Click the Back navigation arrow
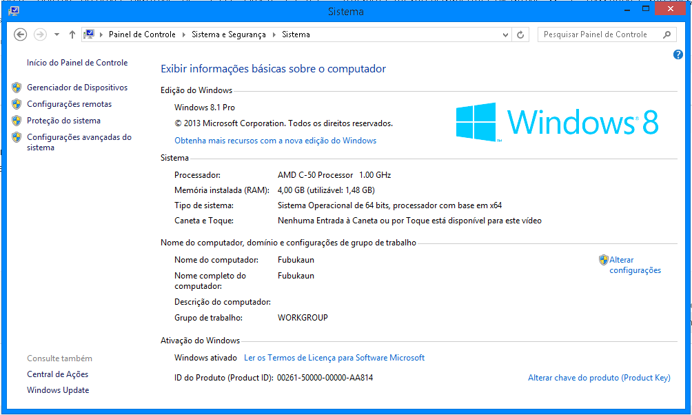 [20, 34]
